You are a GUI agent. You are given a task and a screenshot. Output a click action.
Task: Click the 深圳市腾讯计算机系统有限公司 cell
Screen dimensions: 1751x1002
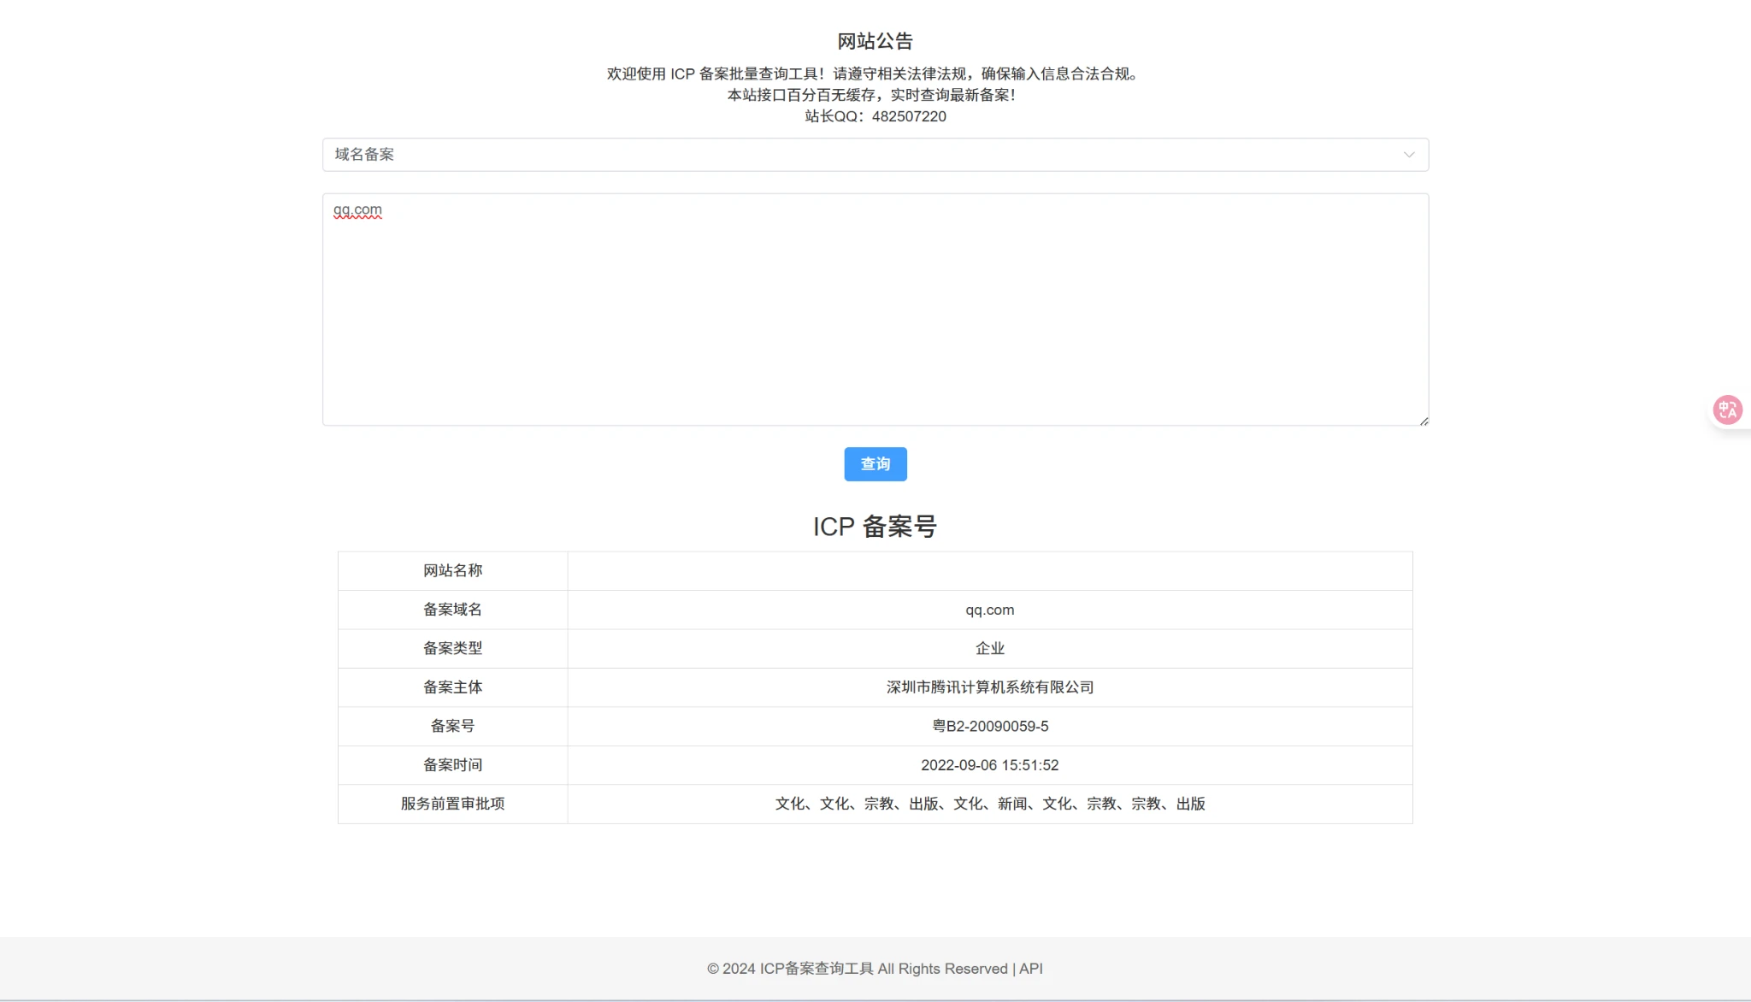coord(989,687)
